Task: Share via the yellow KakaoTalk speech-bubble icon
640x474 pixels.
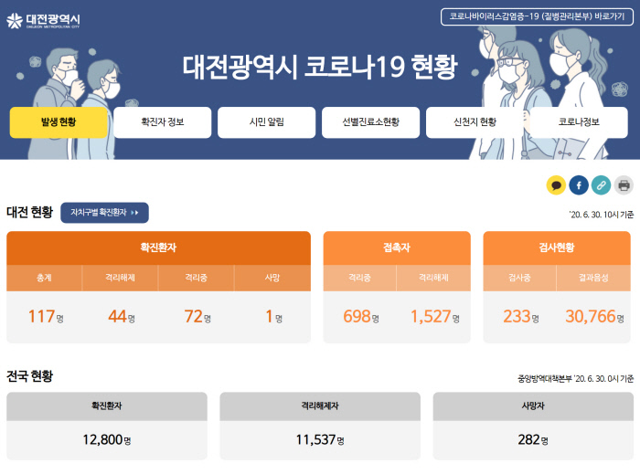Action: pyautogui.click(x=556, y=185)
